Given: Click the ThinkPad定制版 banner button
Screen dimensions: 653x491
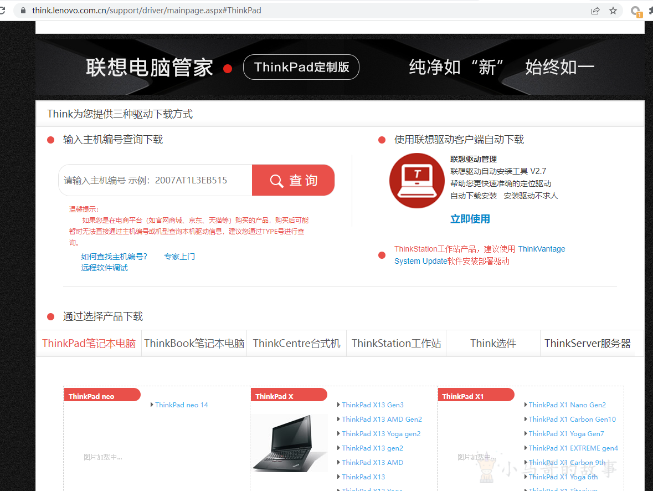Looking at the screenshot, I should click(x=301, y=67).
